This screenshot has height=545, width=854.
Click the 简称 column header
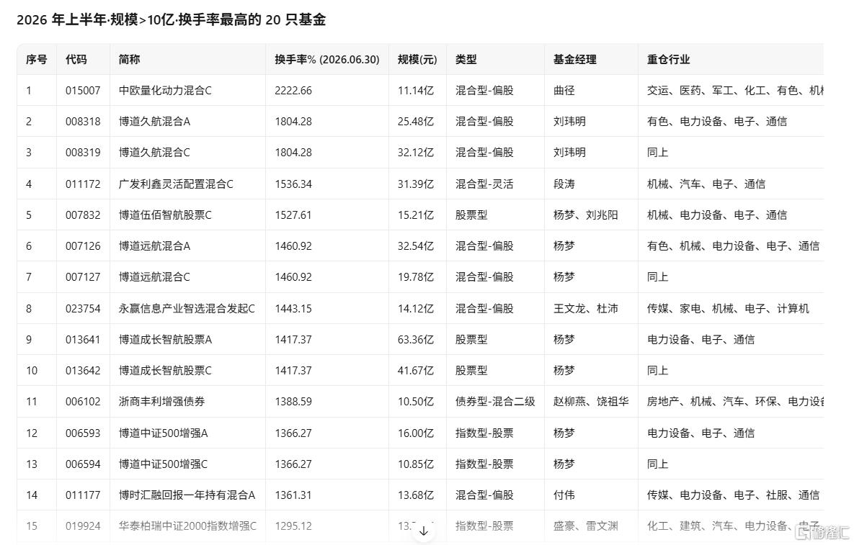point(130,59)
